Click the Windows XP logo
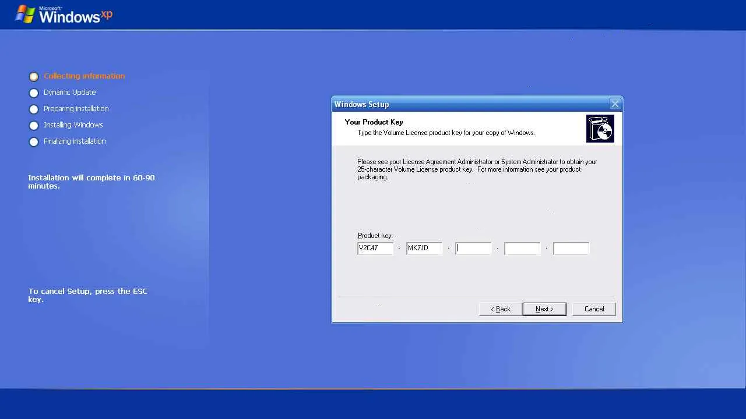This screenshot has height=419, width=746. coord(64,15)
